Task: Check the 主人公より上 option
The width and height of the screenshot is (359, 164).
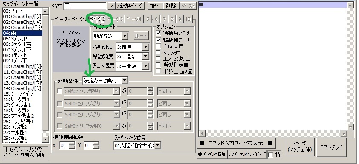Action: click(x=158, y=59)
